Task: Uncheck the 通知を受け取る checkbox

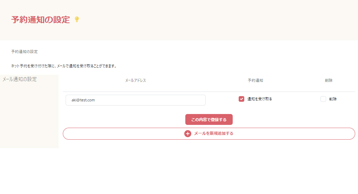Action: point(241,99)
